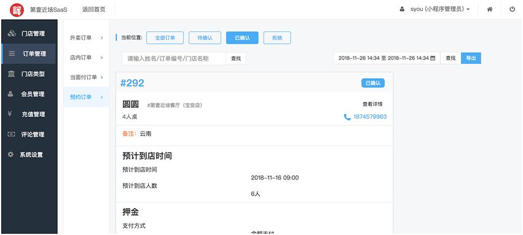Click the calendar icon in date range field
The width and height of the screenshot is (523, 235).
tap(433, 58)
